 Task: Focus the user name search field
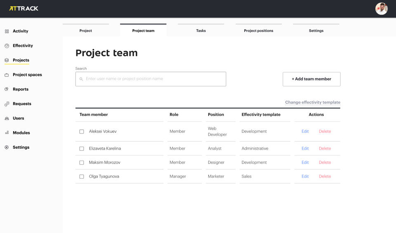[151, 79]
